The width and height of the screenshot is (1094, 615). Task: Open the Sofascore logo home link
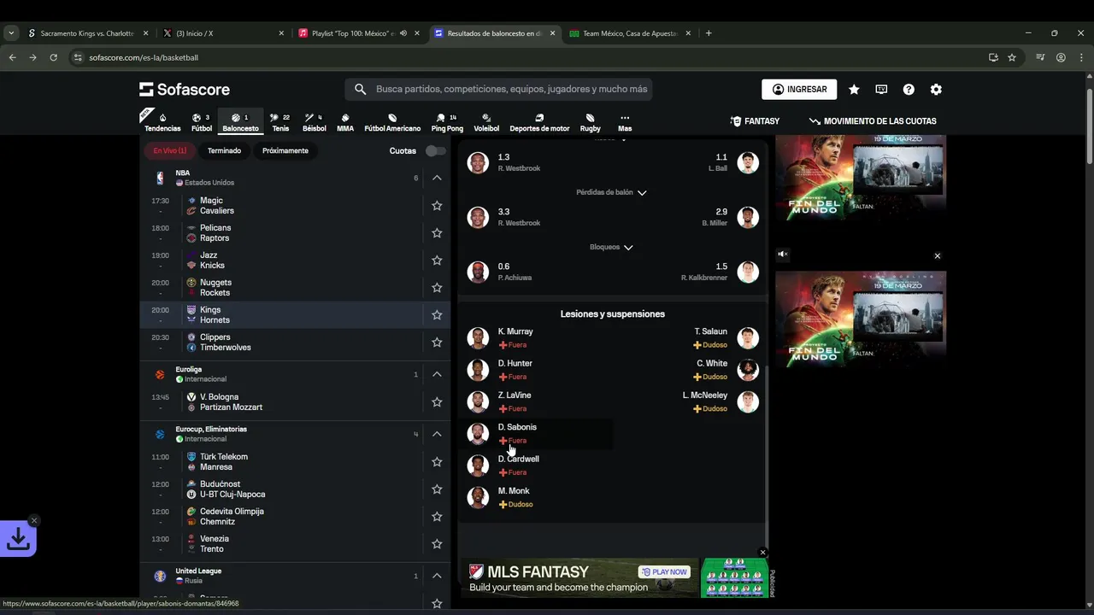(185, 90)
